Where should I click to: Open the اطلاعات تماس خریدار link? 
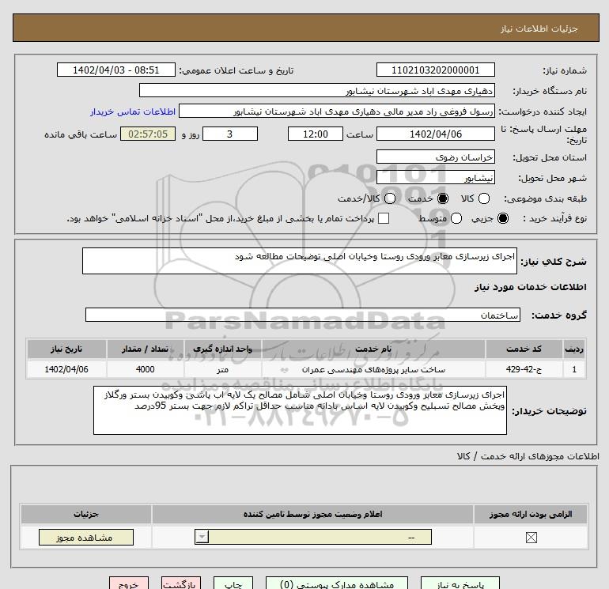point(133,111)
